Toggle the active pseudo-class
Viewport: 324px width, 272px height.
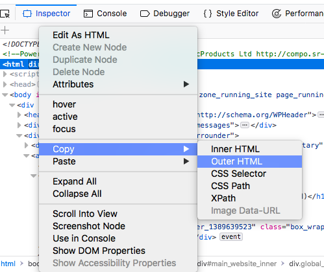(65, 117)
